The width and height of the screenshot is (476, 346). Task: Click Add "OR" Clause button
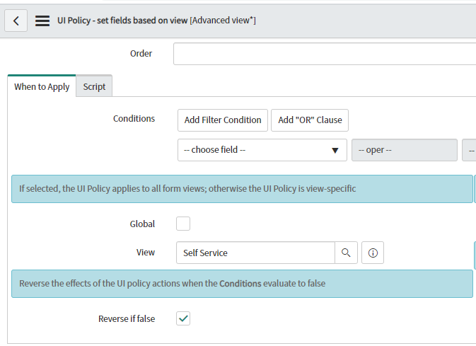tap(310, 120)
